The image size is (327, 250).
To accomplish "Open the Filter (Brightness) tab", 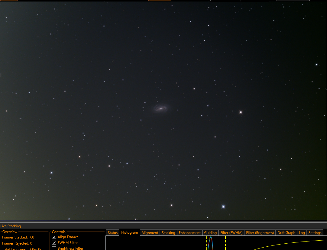I will coord(260,233).
